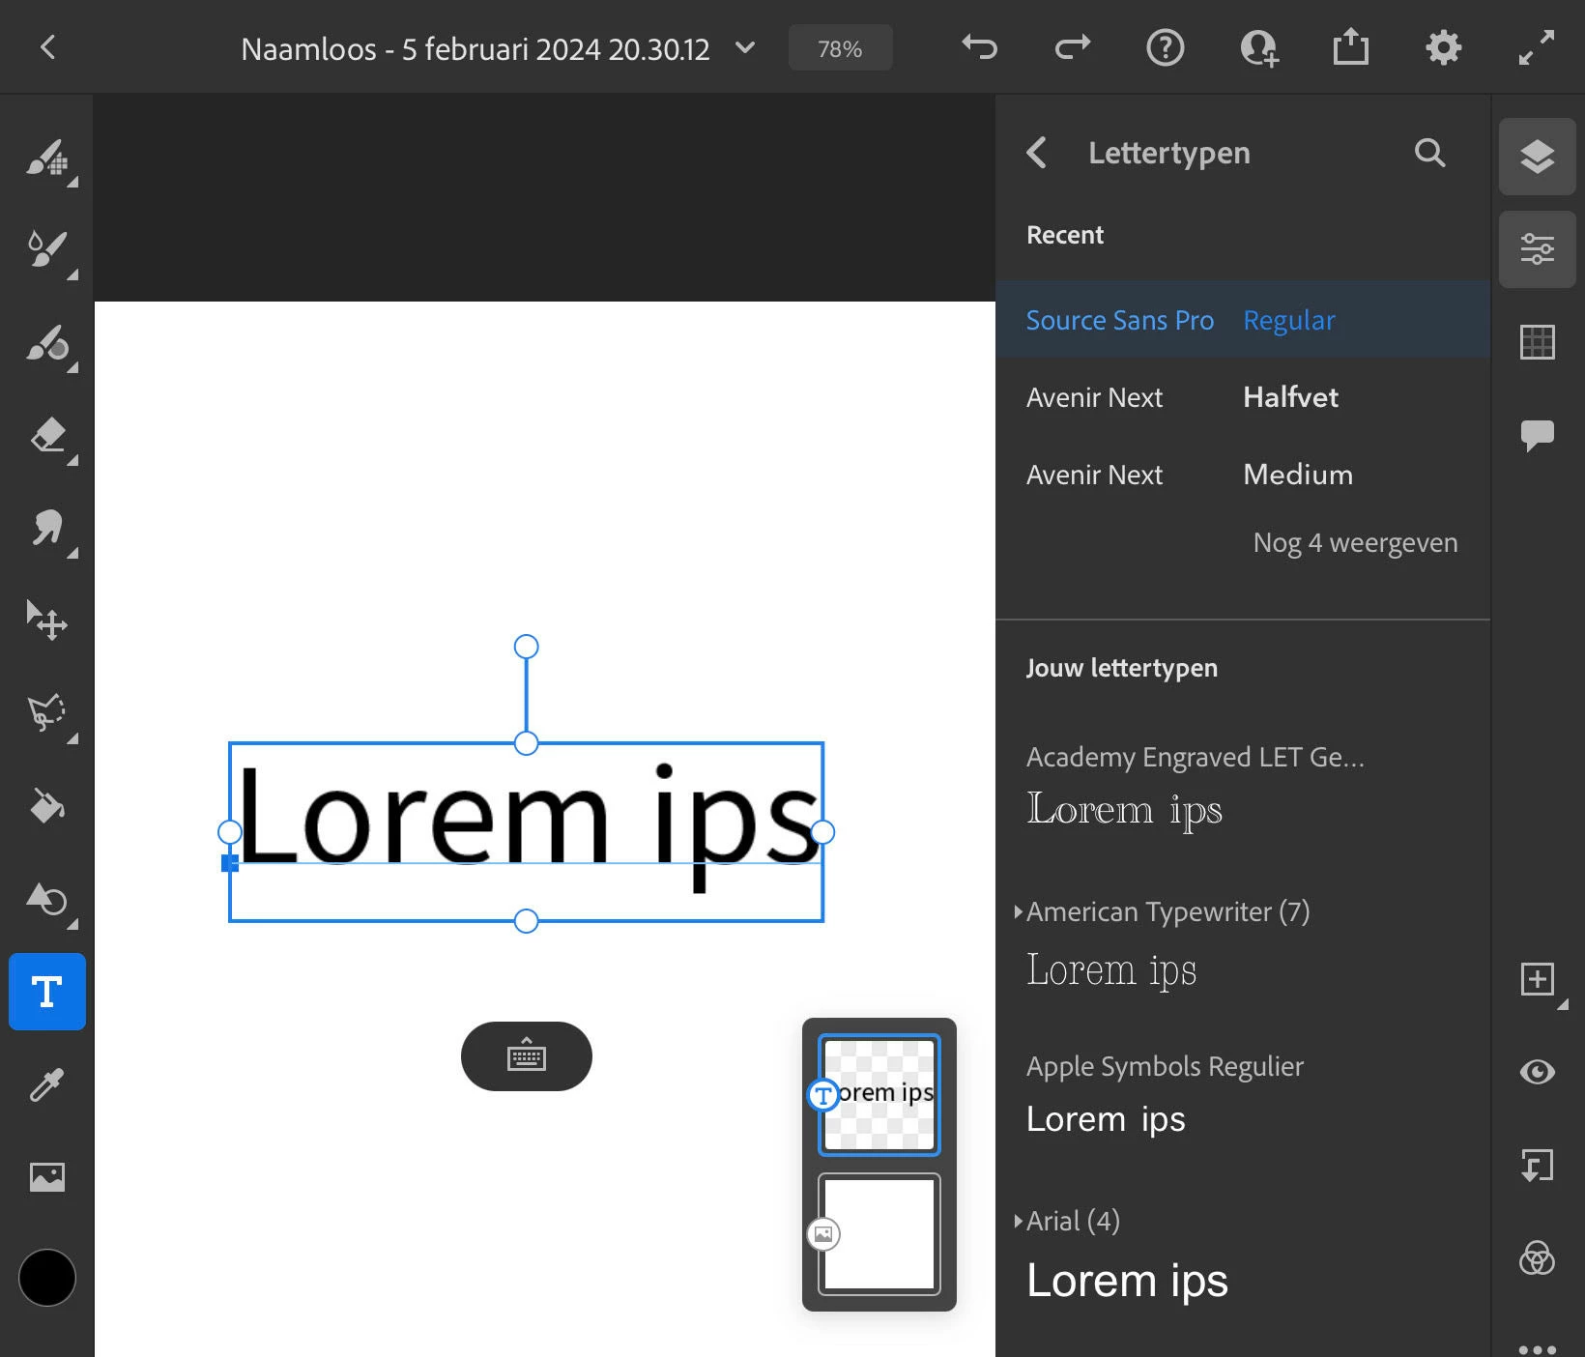Select the Text tool
Screen dimensions: 1585x1357
[47, 992]
